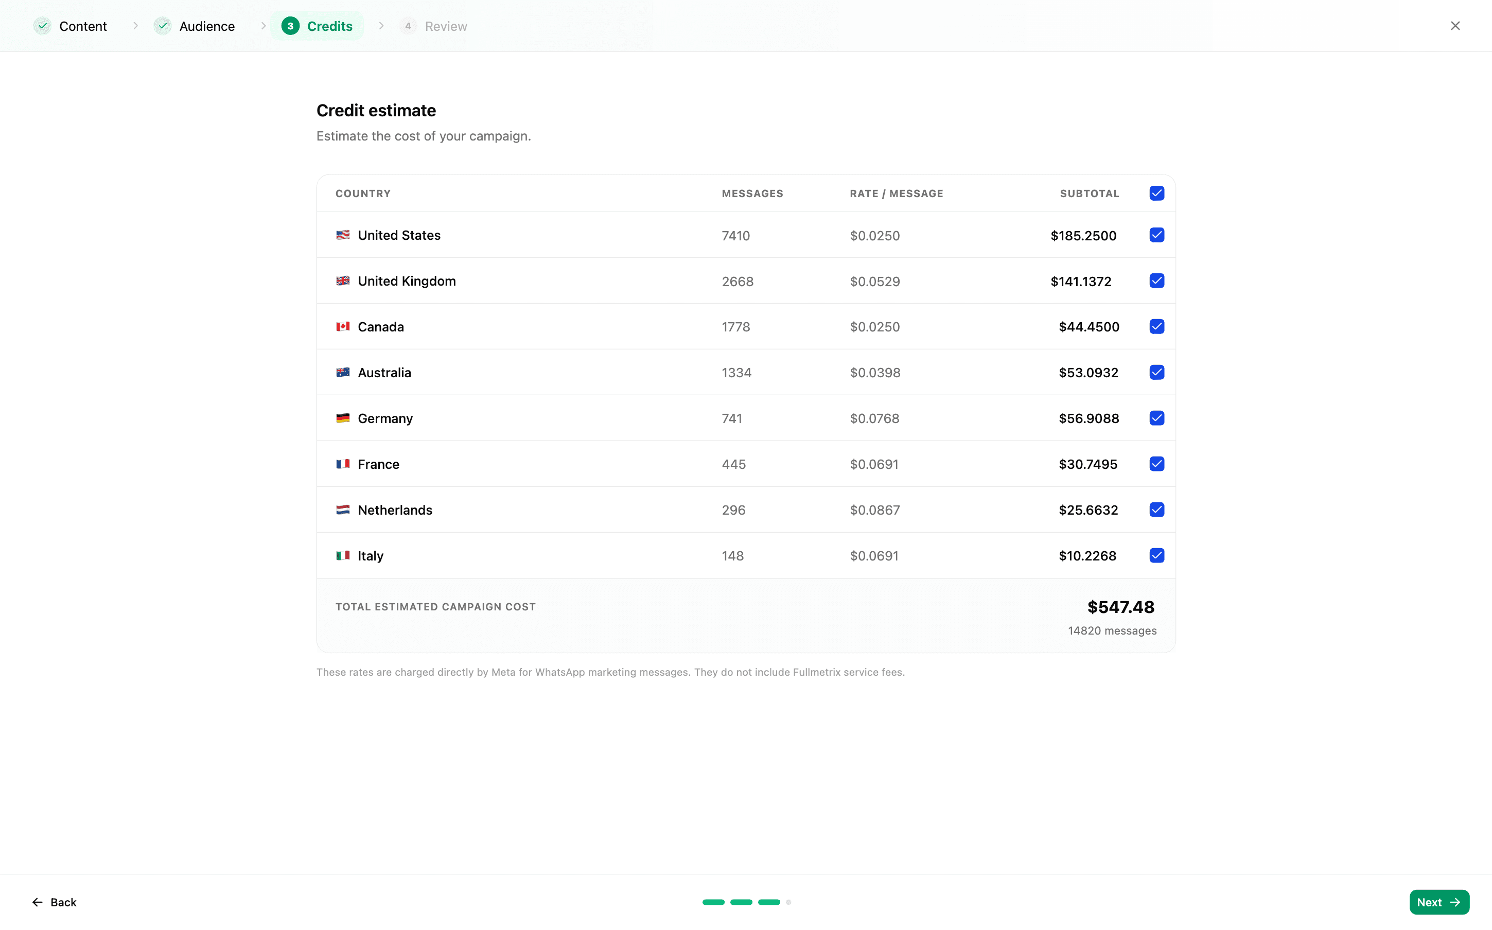Click the Netherlands flag icon

click(x=343, y=510)
